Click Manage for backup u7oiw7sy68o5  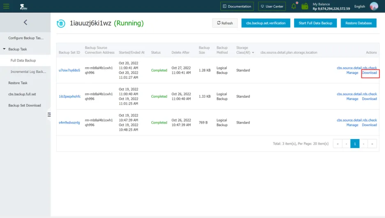[352, 73]
